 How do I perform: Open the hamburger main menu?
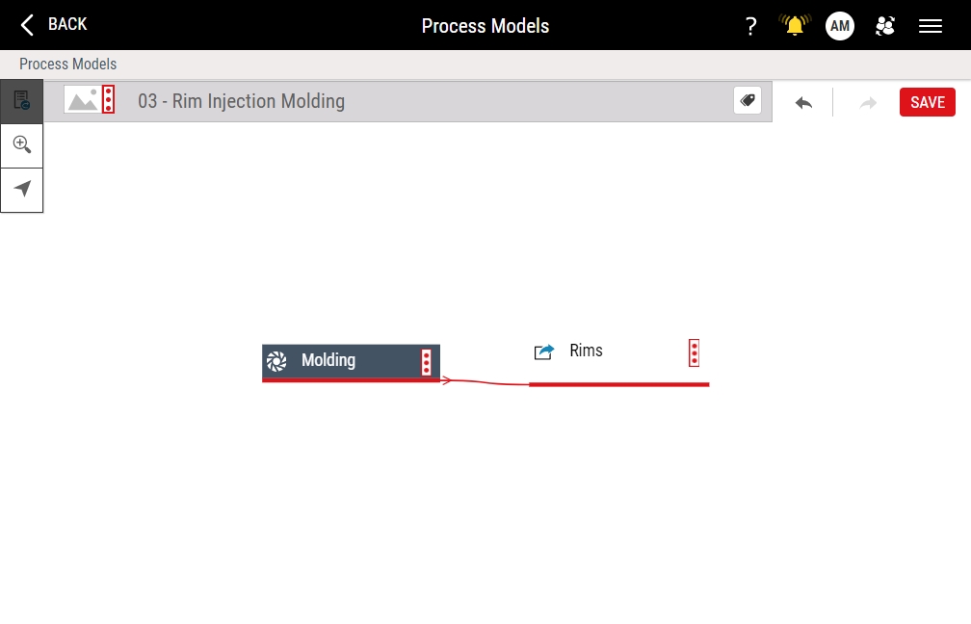pos(931,26)
